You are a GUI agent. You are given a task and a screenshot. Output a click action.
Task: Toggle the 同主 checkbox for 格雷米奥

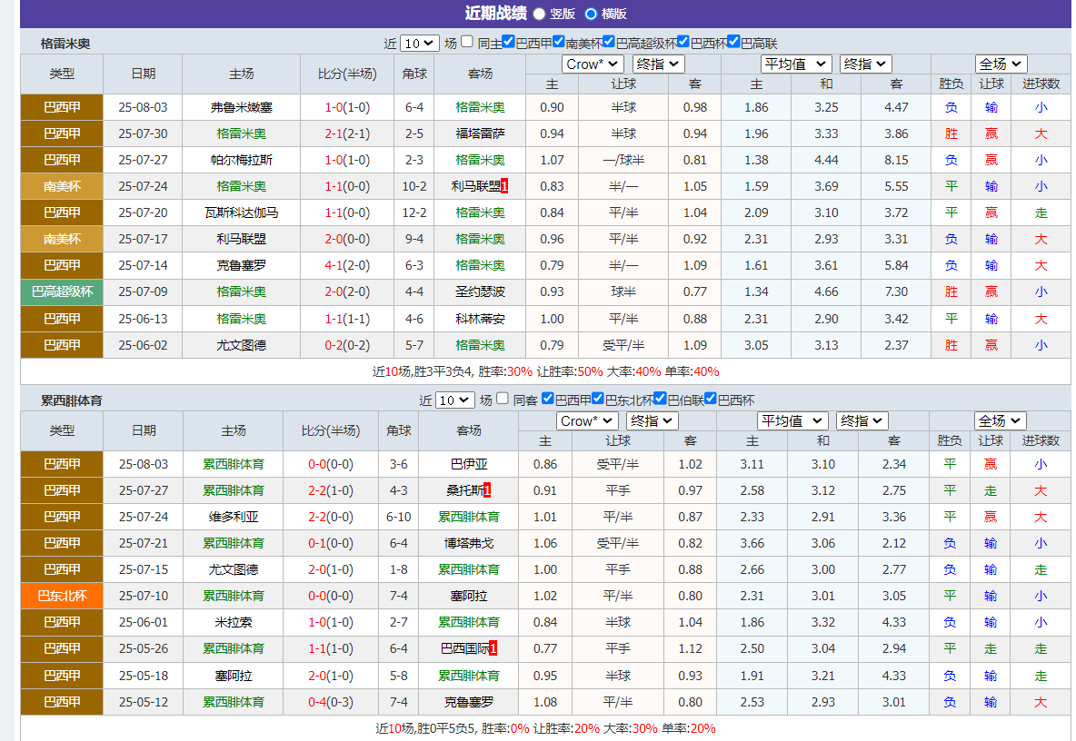466,41
